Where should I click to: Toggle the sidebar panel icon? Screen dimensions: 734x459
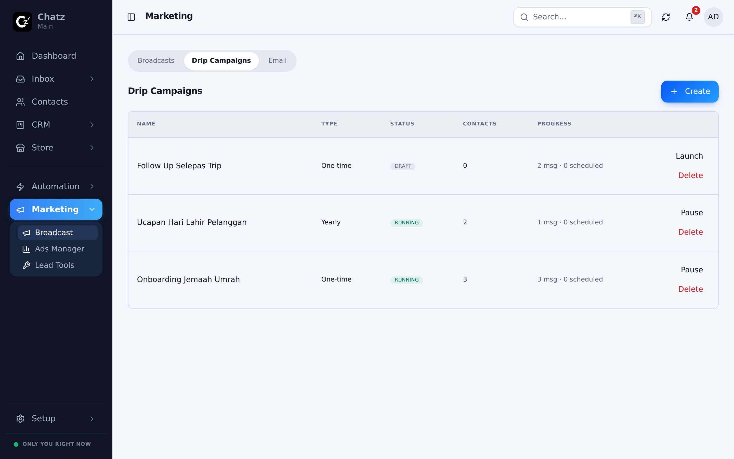pos(131,17)
